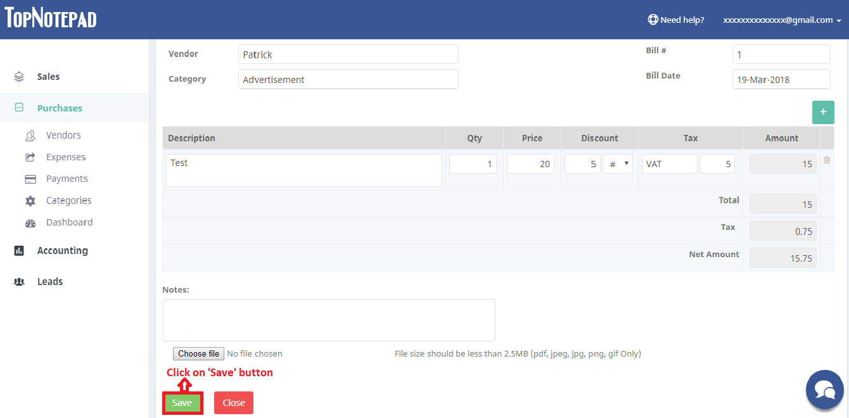Go to purchases Dashboard

[x=70, y=222]
